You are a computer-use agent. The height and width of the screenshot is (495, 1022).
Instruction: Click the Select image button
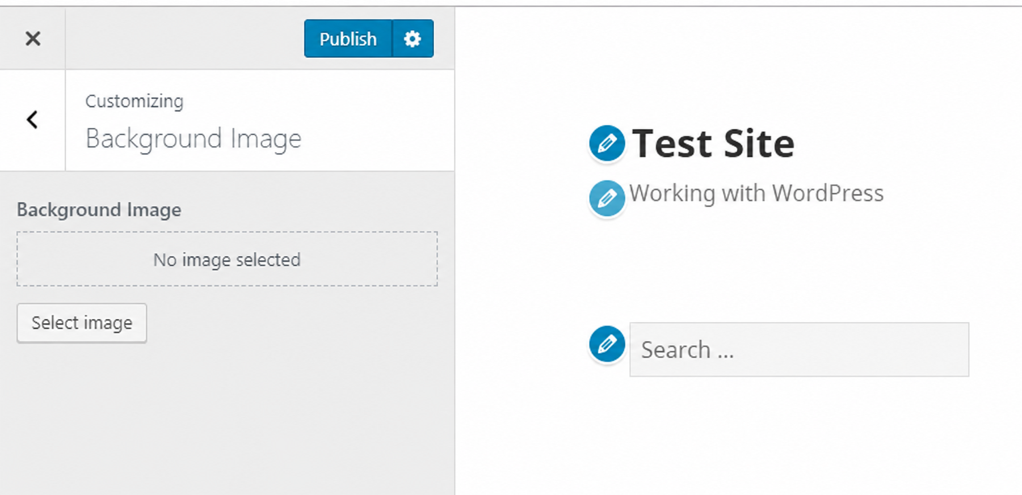(82, 323)
